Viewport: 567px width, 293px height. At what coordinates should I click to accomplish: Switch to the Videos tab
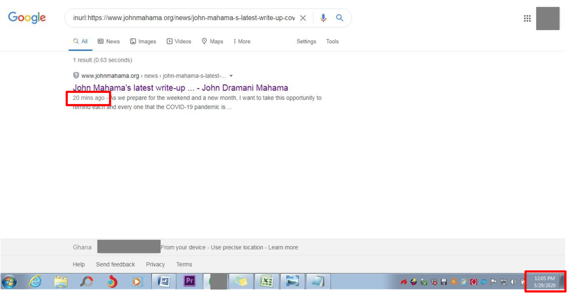click(x=179, y=41)
